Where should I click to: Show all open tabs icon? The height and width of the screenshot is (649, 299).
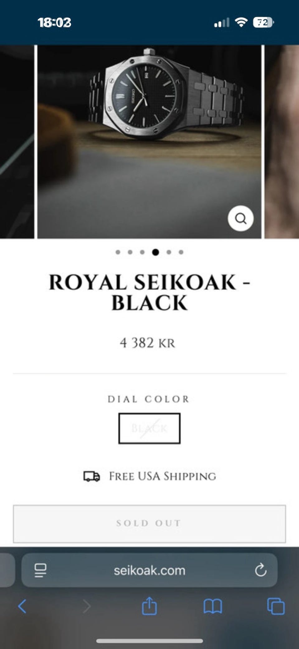pos(276,607)
